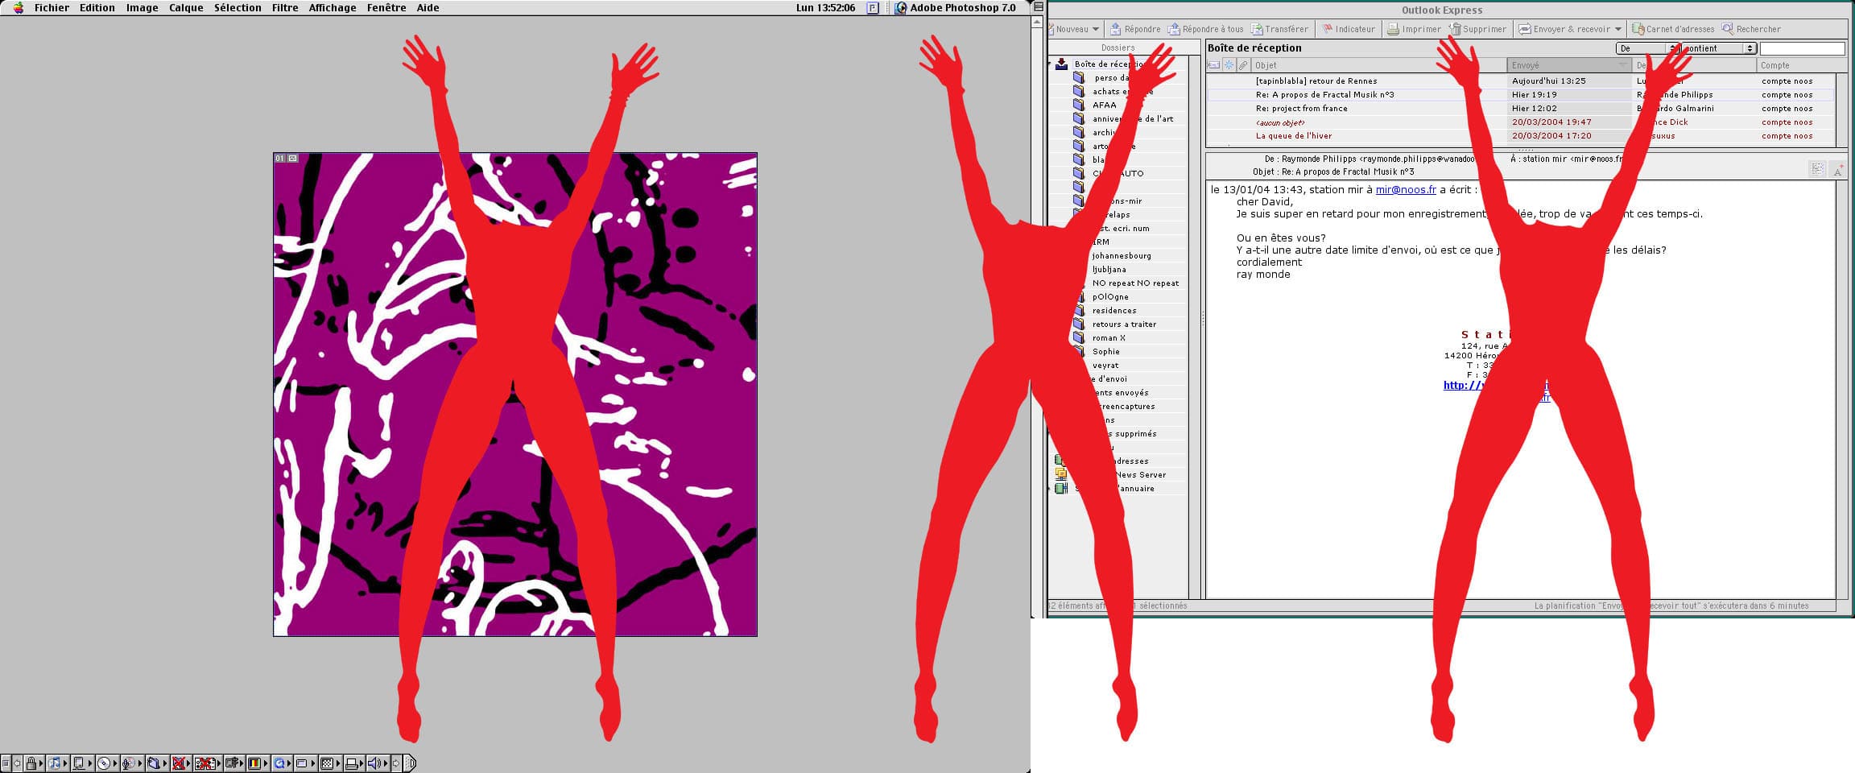Open message Re: project from france
Screen dimensions: 1855x773
1301,108
